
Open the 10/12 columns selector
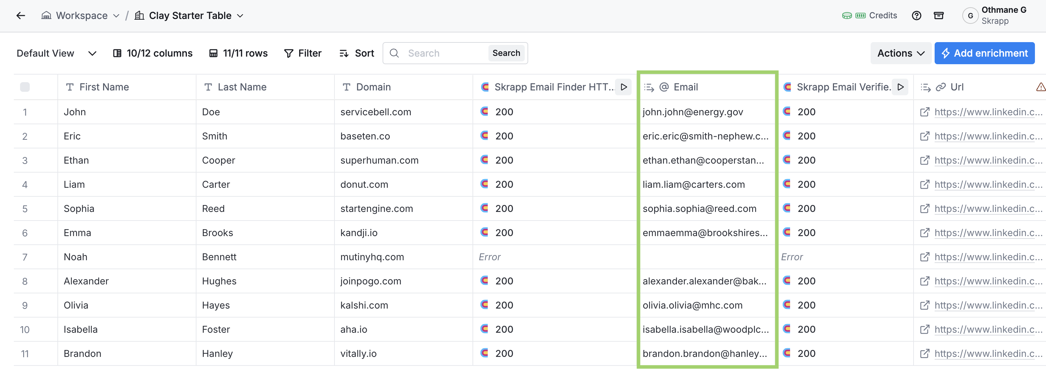[x=153, y=53]
